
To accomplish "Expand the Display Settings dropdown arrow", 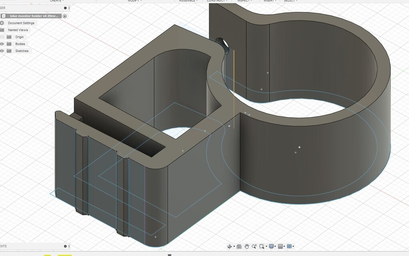I will click(x=275, y=246).
